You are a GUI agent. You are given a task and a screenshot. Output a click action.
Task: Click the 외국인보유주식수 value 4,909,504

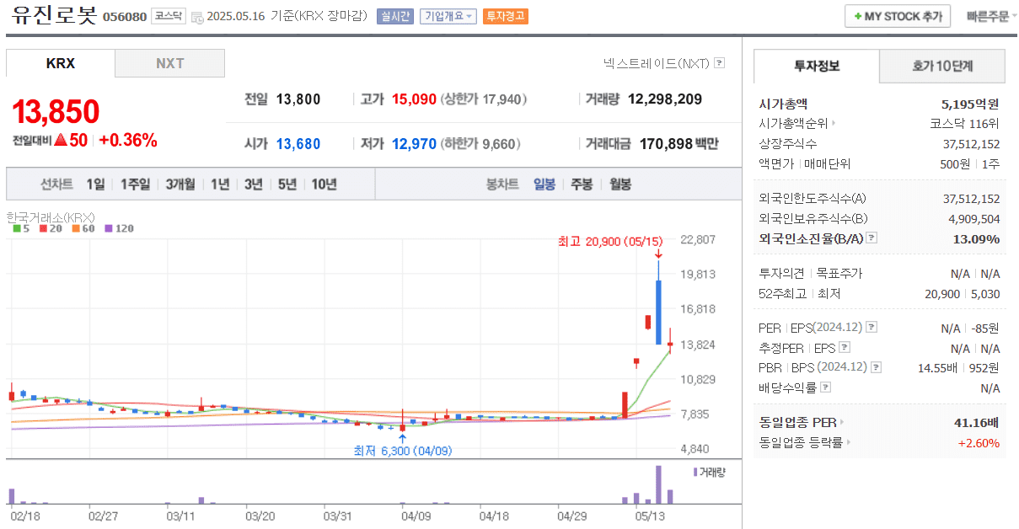974,219
